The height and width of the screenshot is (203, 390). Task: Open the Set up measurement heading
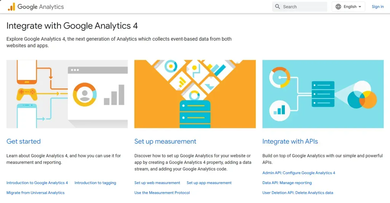pos(165,141)
